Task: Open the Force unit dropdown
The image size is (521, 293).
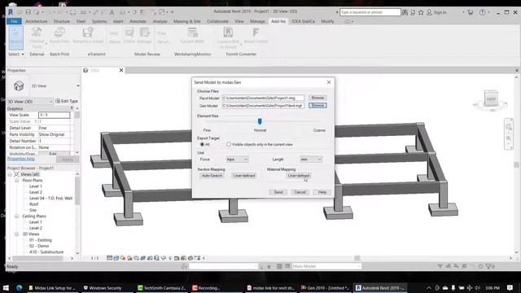Action: pos(237,160)
